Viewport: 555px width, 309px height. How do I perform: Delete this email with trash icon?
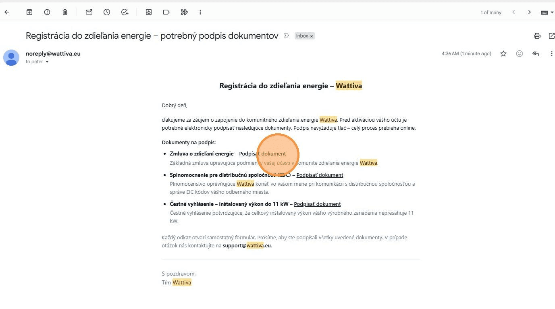(65, 12)
